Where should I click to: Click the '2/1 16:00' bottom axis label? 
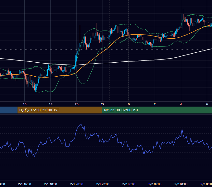tap(25, 184)
